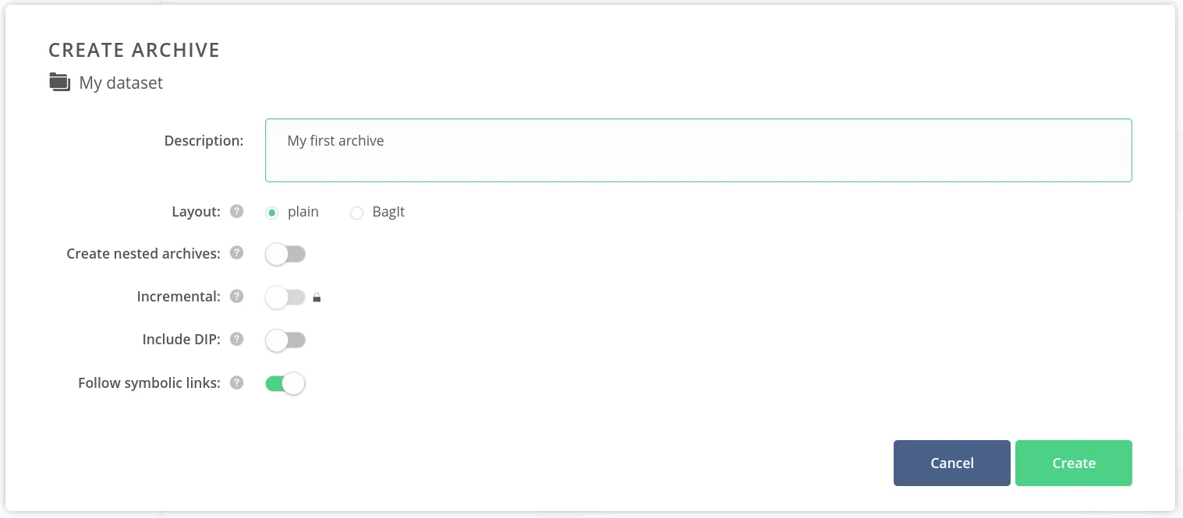The width and height of the screenshot is (1183, 518).
Task: Focus the archive description text area
Action: click(x=698, y=150)
